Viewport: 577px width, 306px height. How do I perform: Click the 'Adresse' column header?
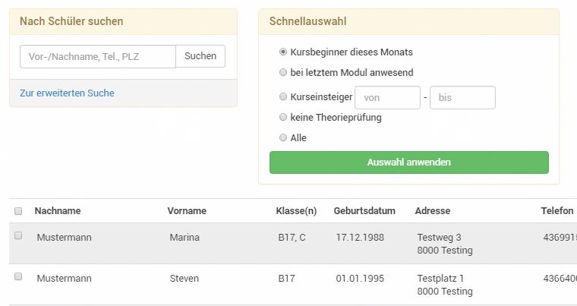(x=432, y=211)
